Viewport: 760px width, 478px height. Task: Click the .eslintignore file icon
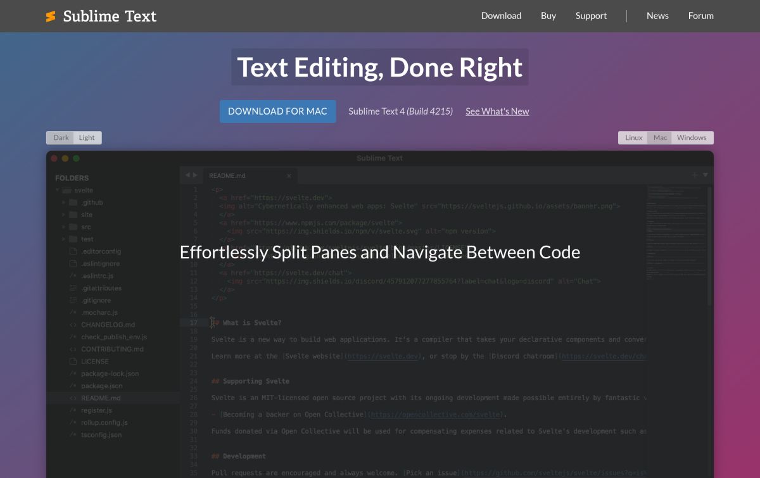(x=73, y=263)
